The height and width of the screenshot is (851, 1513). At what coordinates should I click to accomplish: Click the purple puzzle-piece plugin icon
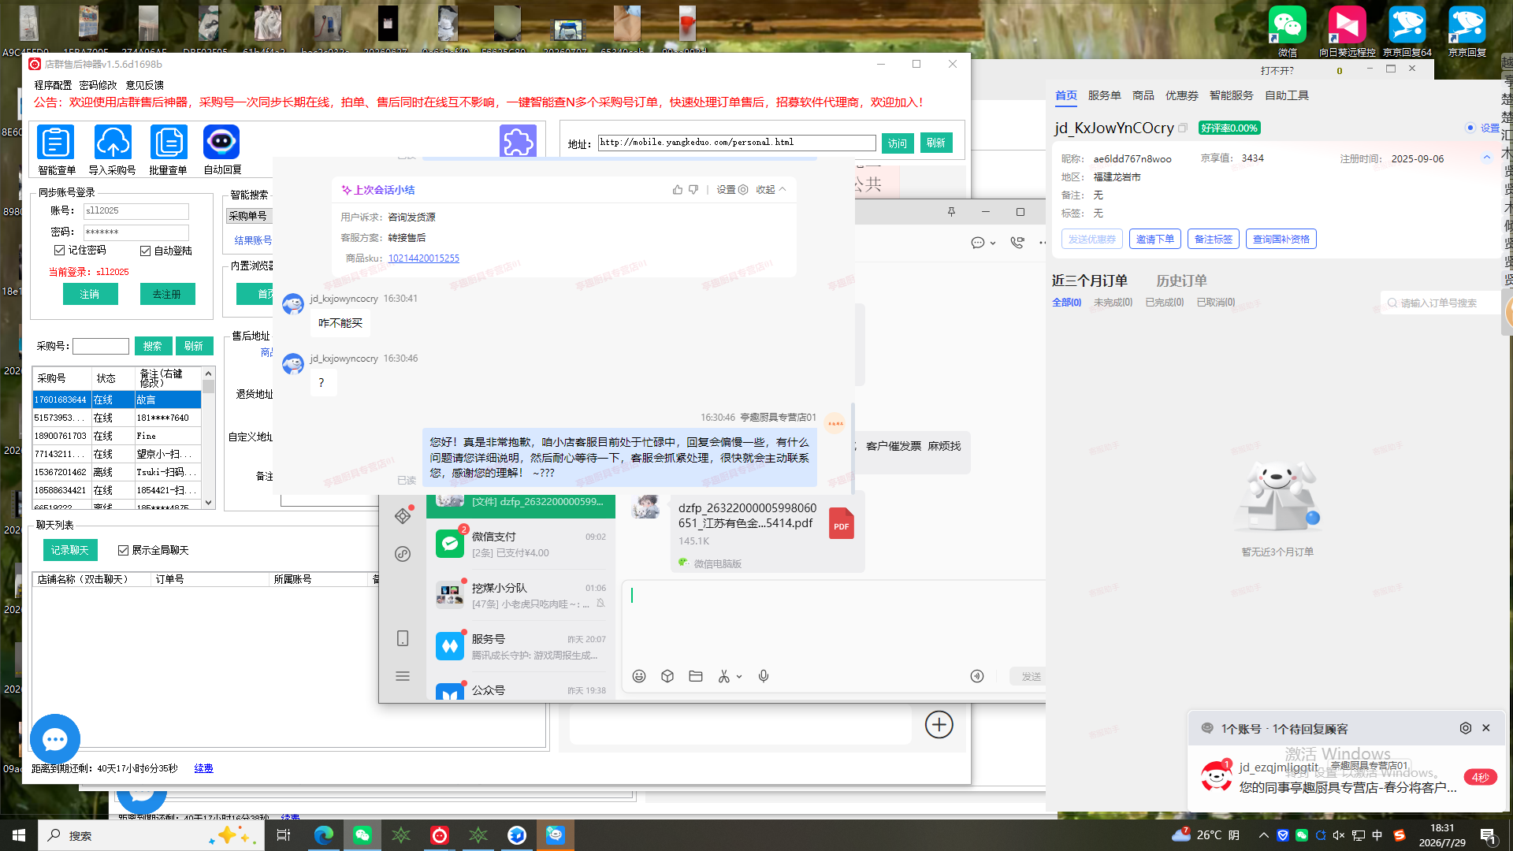coord(518,141)
